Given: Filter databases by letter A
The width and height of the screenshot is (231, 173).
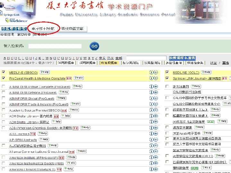Looking at the screenshot, I should [x=5, y=58].
